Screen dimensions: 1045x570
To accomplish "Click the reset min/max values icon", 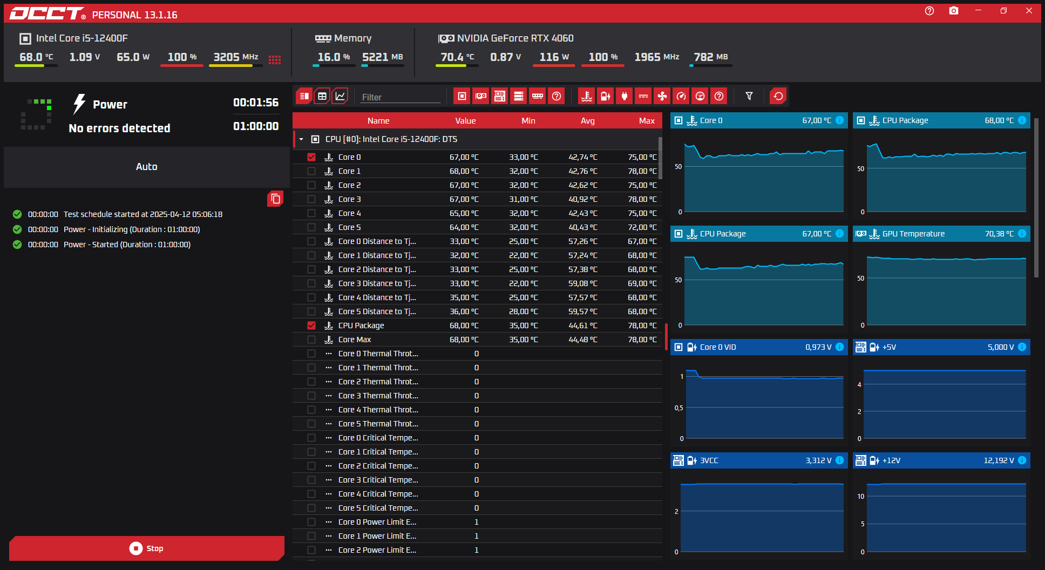I will [x=778, y=96].
